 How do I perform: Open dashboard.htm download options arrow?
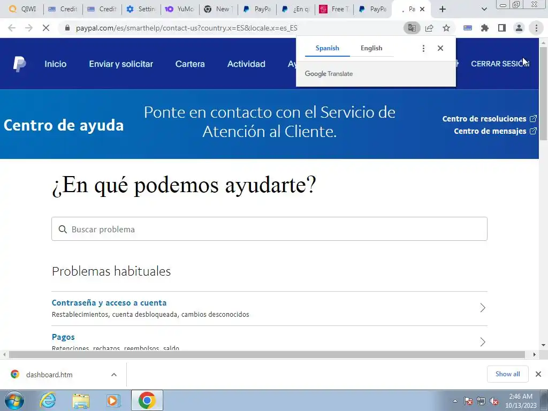pyautogui.click(x=114, y=375)
